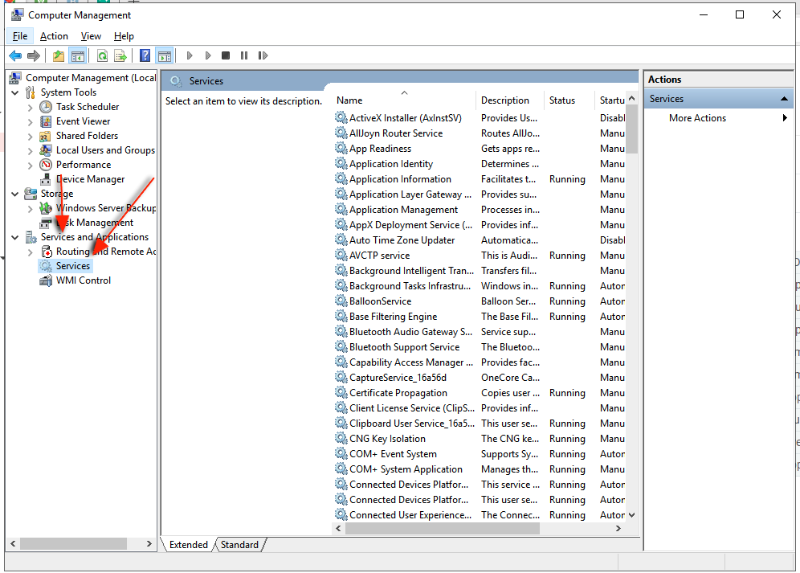Switch to the Standard tab
The image size is (800, 573).
[240, 544]
